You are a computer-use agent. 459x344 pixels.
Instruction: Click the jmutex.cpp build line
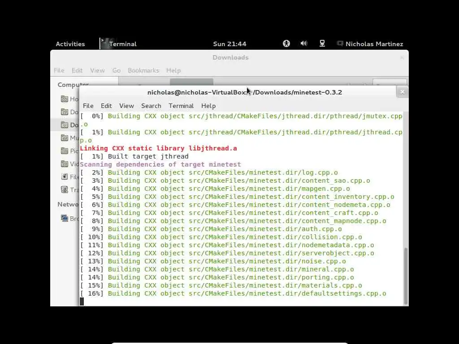[241, 120]
